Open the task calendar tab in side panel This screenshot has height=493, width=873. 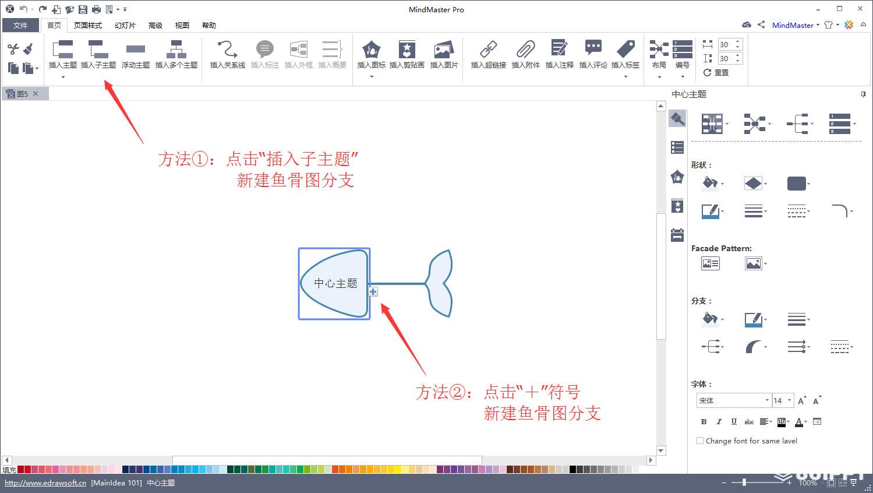[x=677, y=235]
